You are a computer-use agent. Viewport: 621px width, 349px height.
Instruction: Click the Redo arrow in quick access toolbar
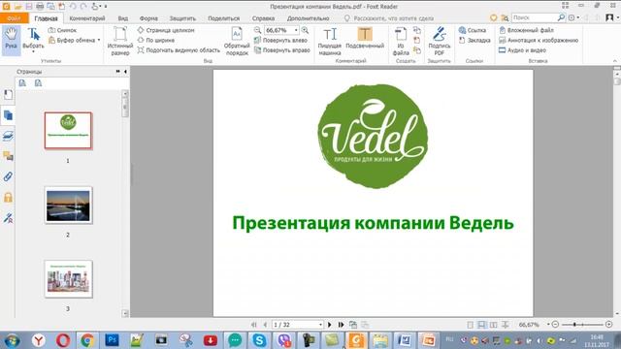[83, 7]
